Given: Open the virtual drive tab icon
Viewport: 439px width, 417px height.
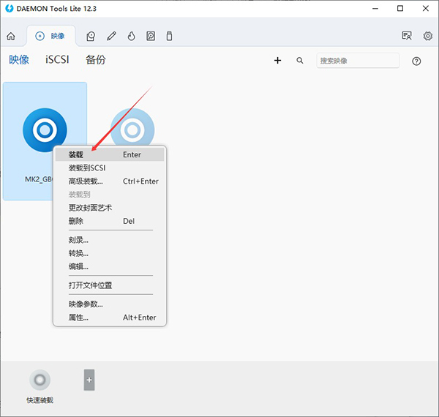Looking at the screenshot, I should coord(91,36).
